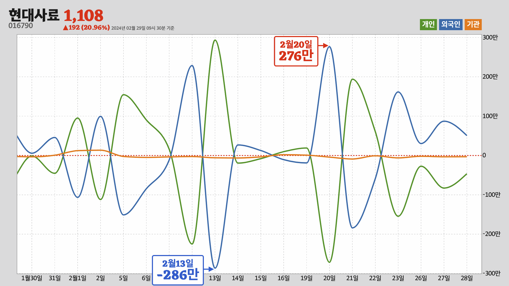Click the 28일 x-axis date
The image size is (509, 286).
(467, 278)
